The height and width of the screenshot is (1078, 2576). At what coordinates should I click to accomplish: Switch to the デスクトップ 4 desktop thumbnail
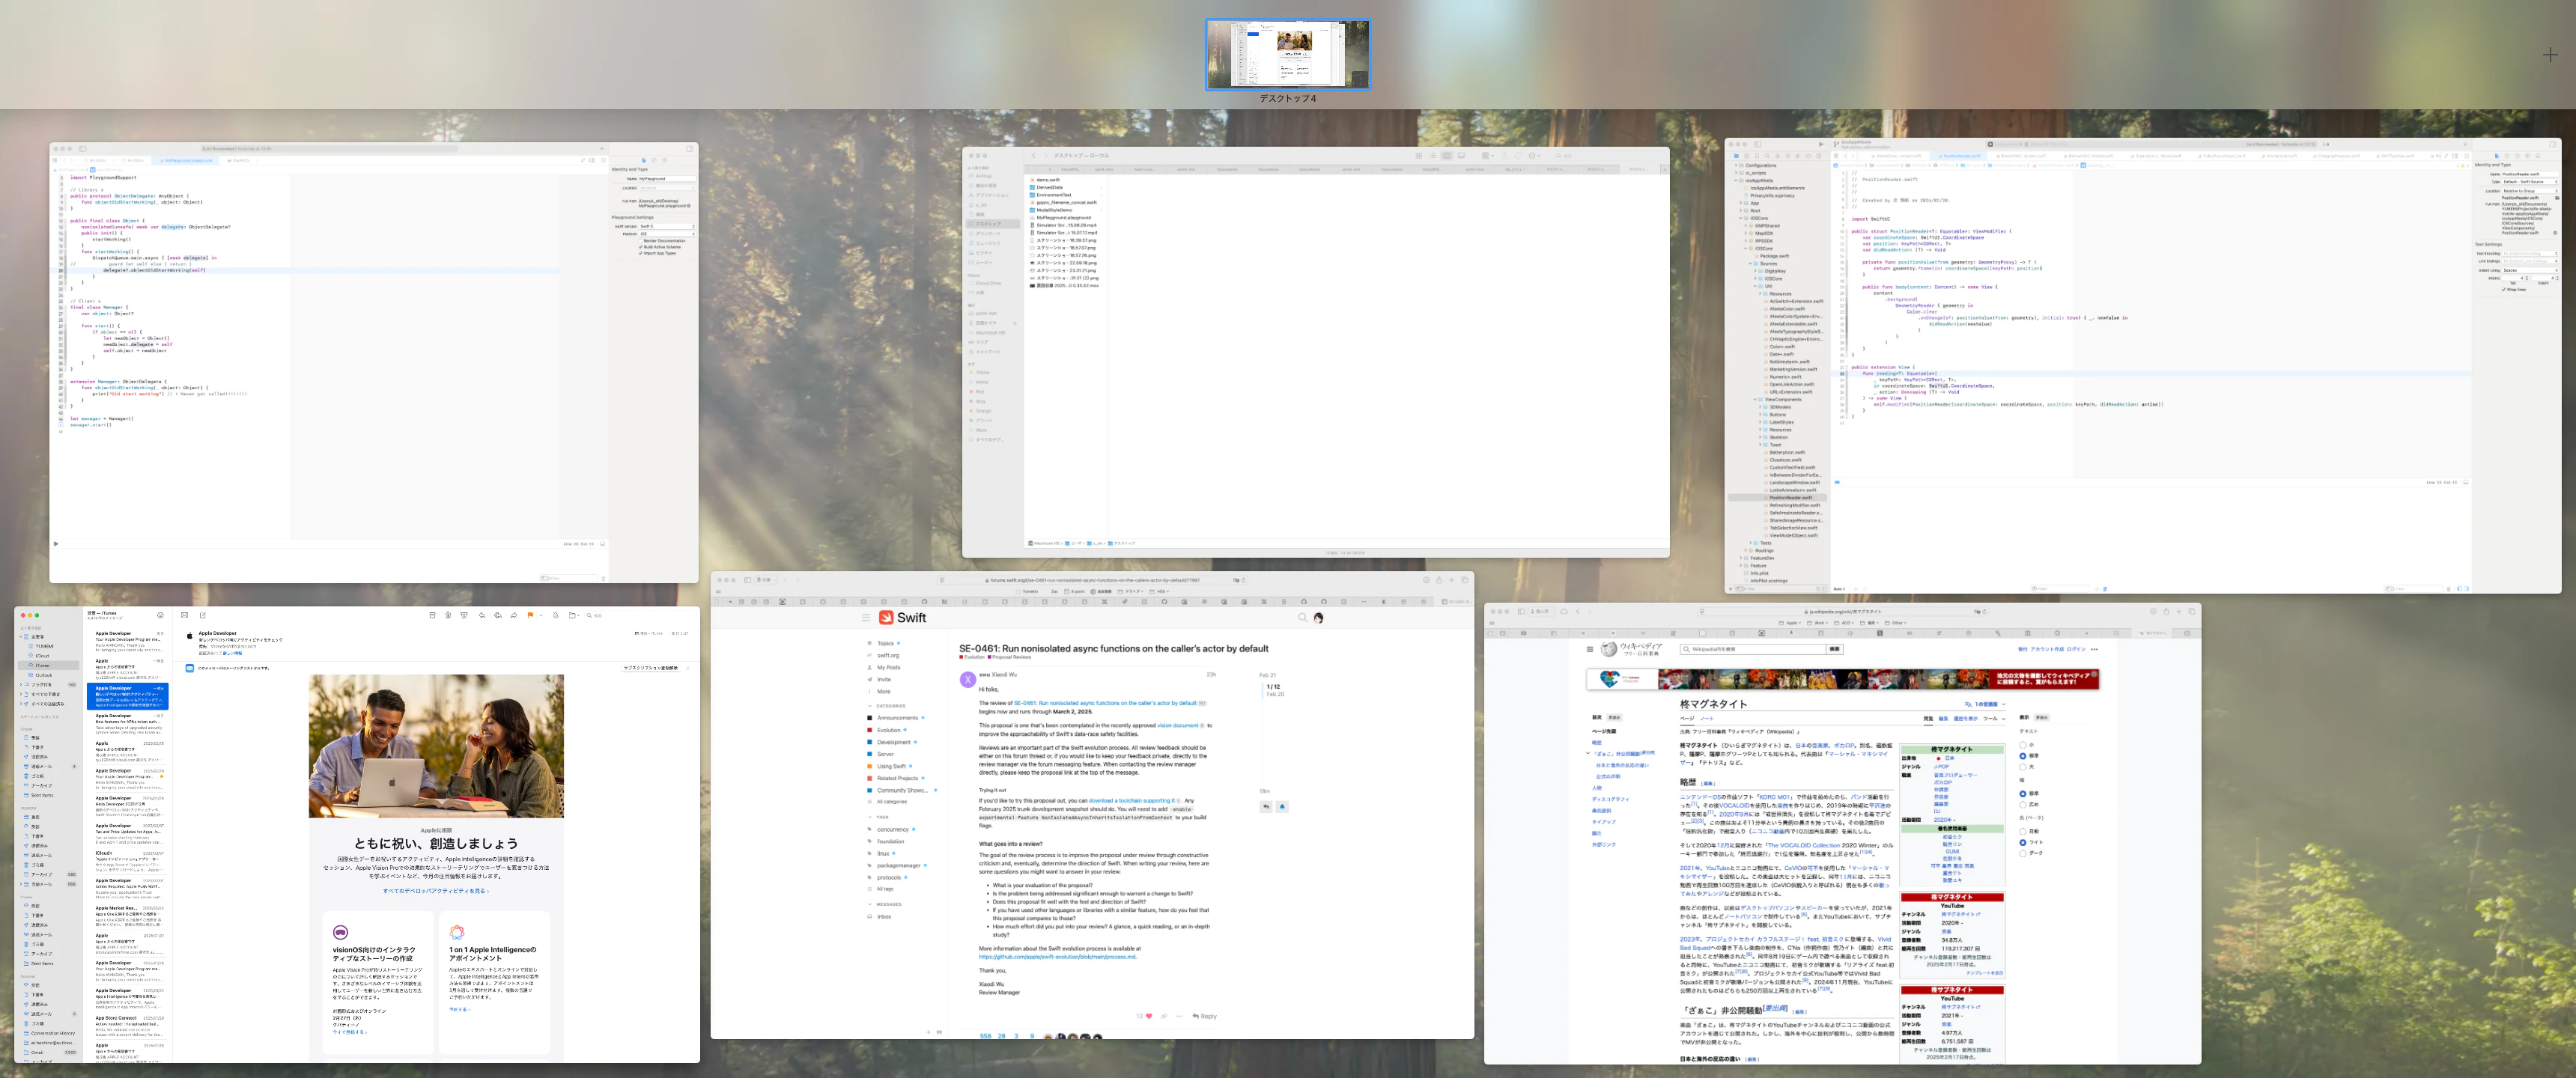pos(1287,55)
